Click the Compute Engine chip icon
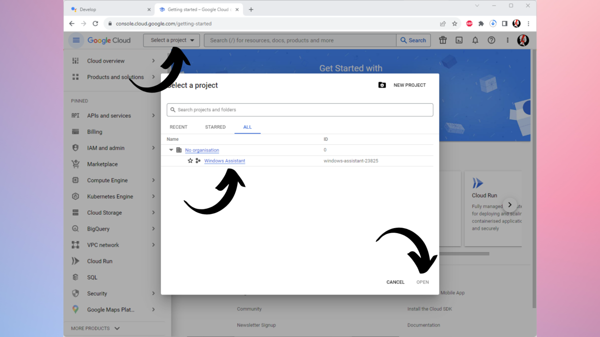Viewport: 600px width, 337px height. tap(75, 180)
